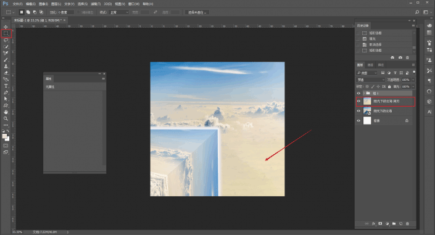
Task: Select the Brush tool
Action: (x=6, y=60)
